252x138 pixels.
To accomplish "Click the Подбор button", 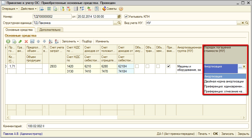I will [x=87, y=41].
